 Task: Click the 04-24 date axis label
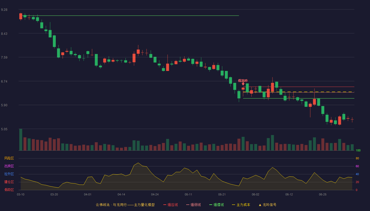155,194
